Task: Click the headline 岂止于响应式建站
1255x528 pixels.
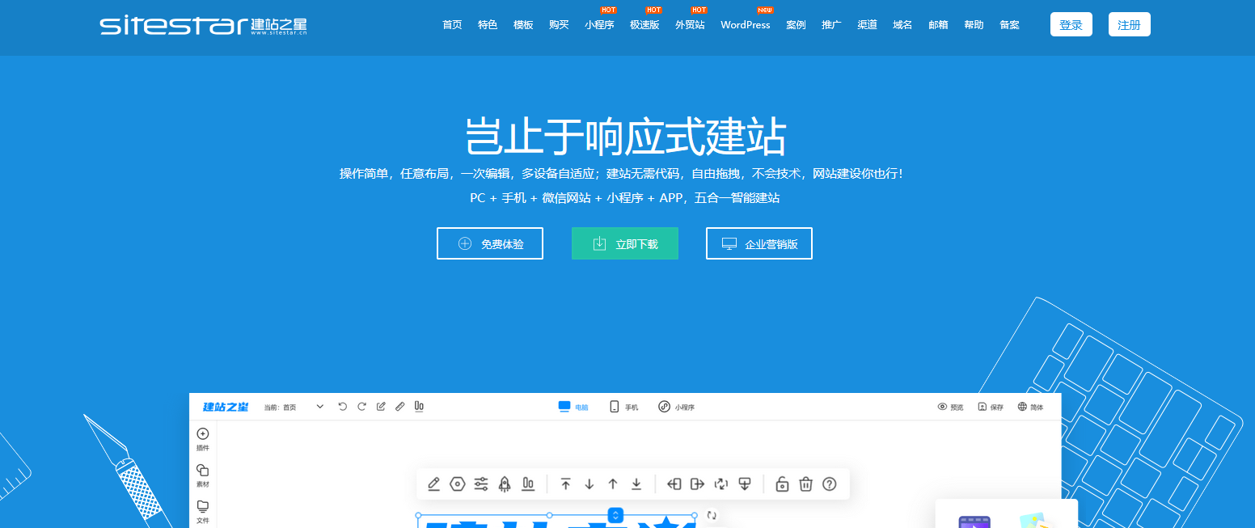Action: [x=626, y=136]
